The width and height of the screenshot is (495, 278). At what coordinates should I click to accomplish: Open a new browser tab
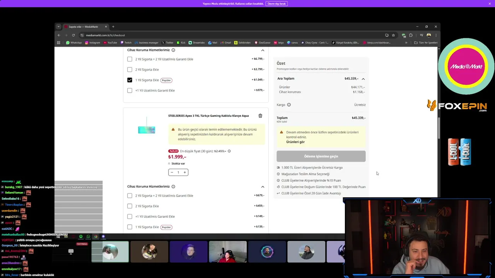113,27
